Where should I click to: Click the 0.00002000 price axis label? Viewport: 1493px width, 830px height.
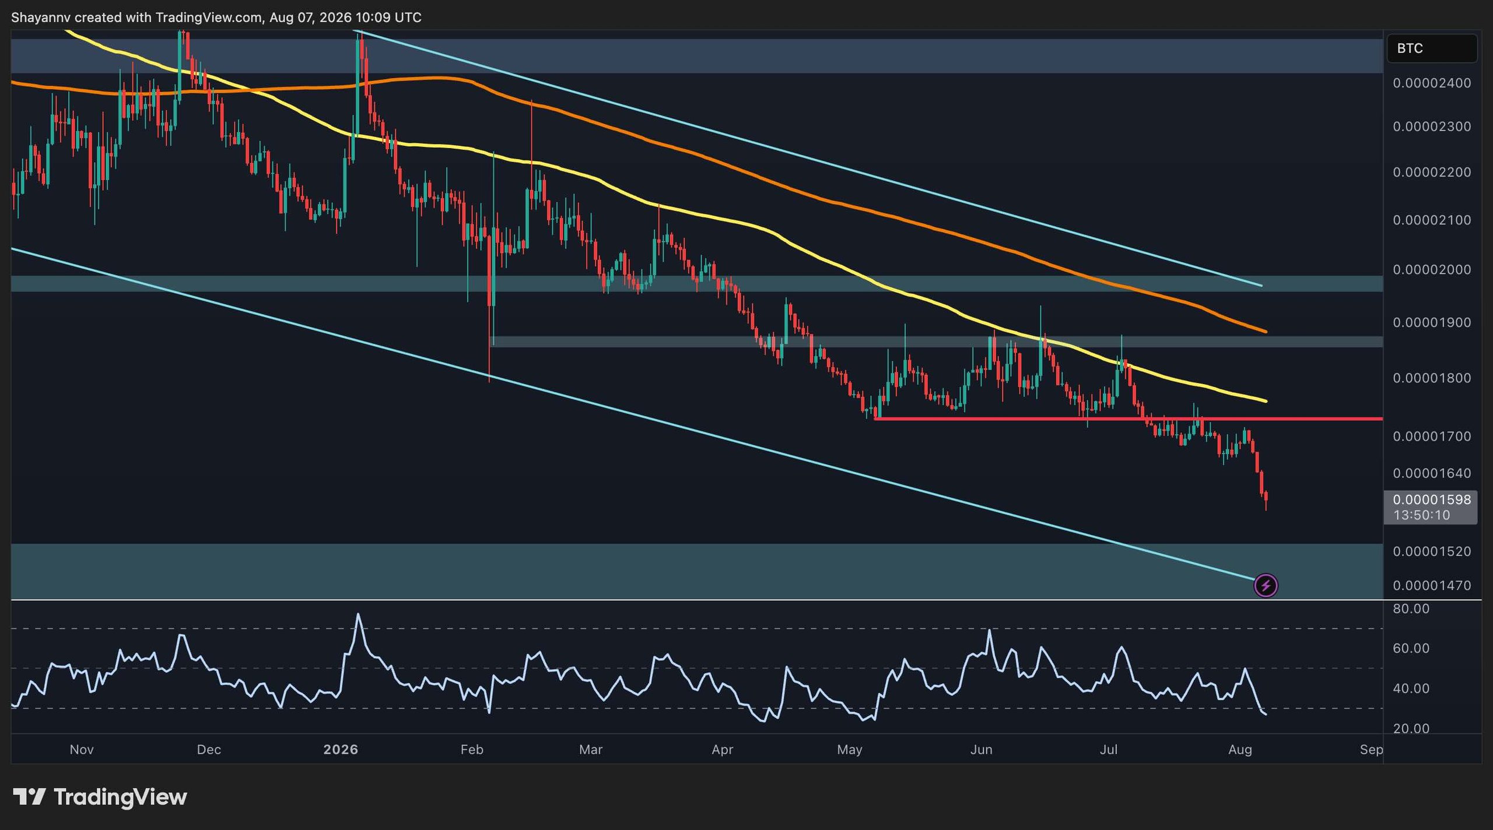(1432, 269)
